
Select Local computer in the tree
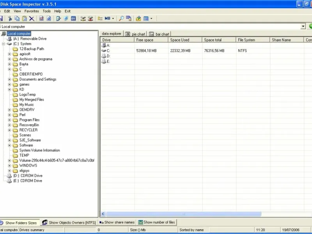19,34
